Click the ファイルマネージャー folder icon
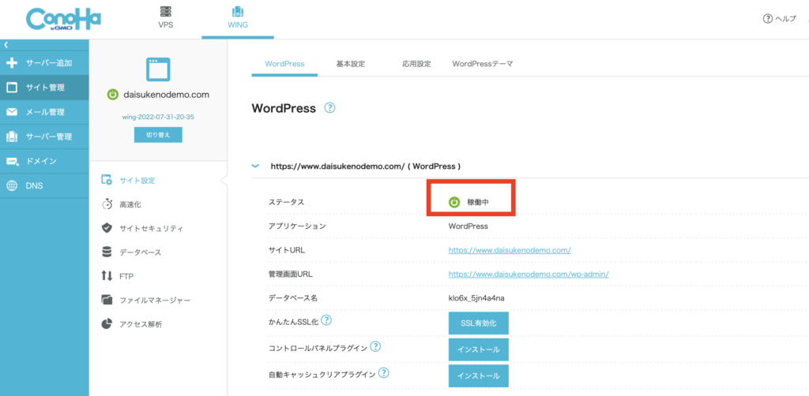 [107, 301]
